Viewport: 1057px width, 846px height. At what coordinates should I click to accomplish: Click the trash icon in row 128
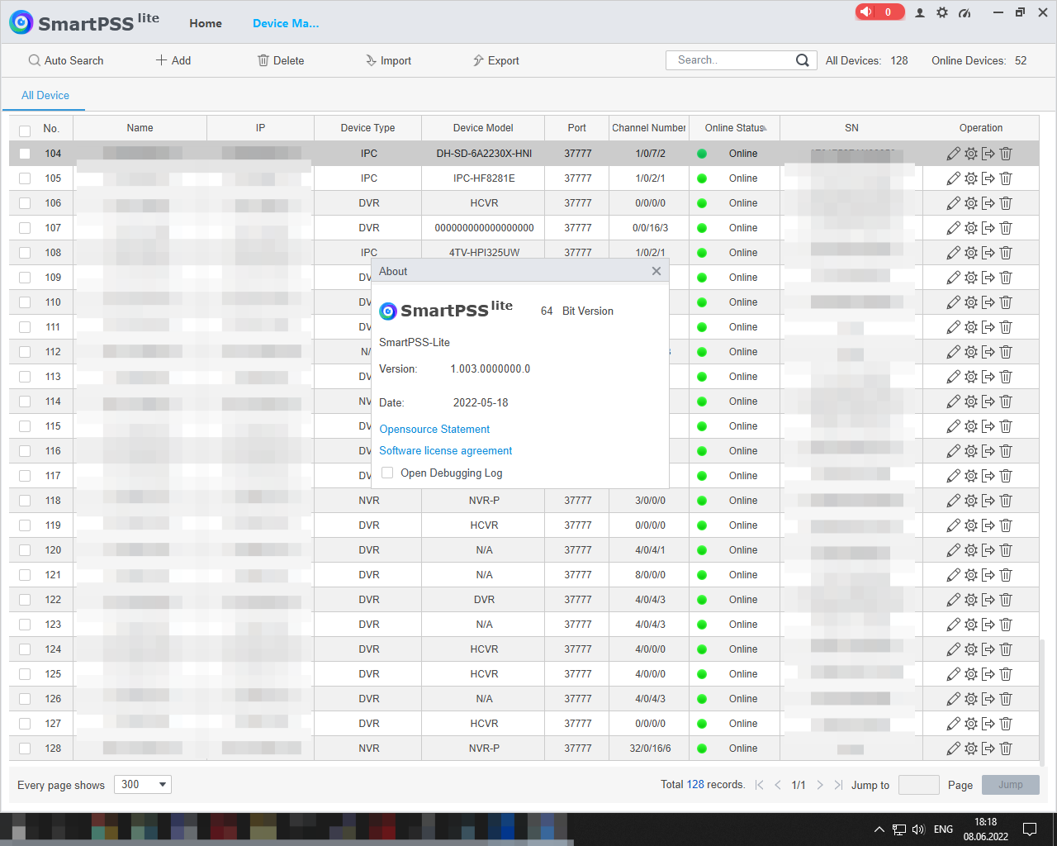[1006, 749]
